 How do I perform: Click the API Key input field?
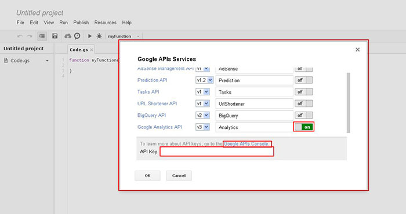(x=217, y=152)
